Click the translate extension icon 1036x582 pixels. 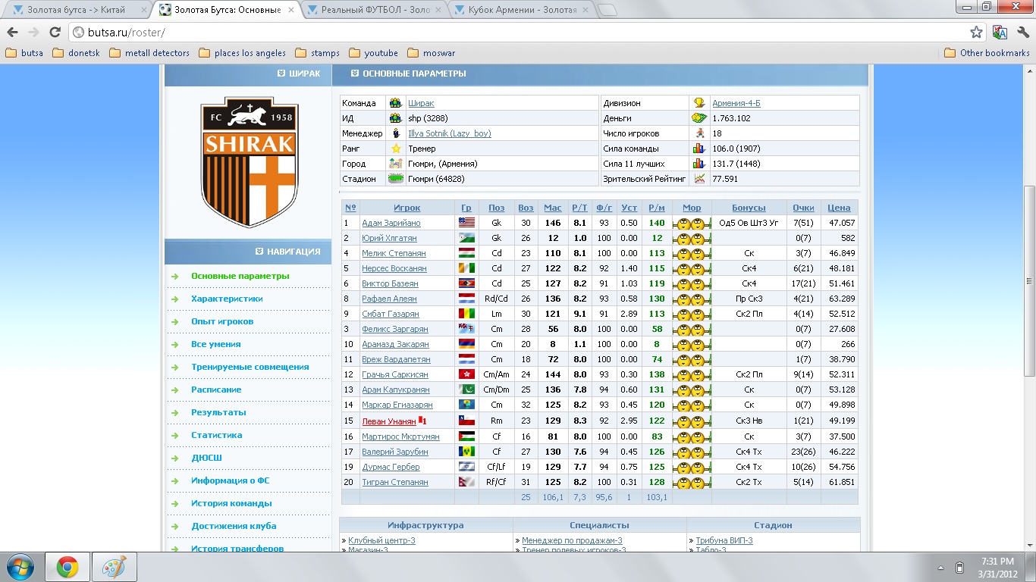click(x=1000, y=33)
